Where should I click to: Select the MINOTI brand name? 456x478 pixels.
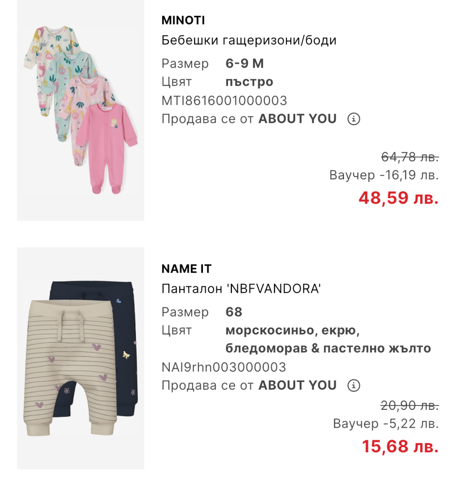pyautogui.click(x=183, y=20)
